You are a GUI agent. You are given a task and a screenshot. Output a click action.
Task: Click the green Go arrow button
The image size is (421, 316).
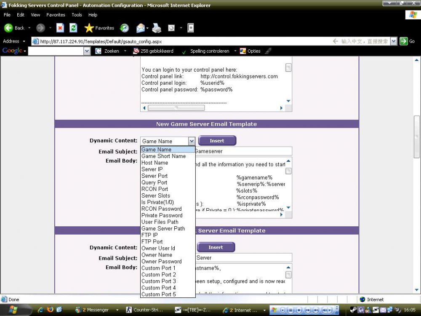coord(404,41)
